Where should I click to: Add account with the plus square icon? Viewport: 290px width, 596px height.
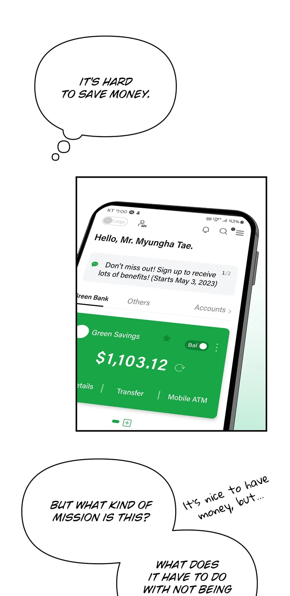tap(127, 423)
